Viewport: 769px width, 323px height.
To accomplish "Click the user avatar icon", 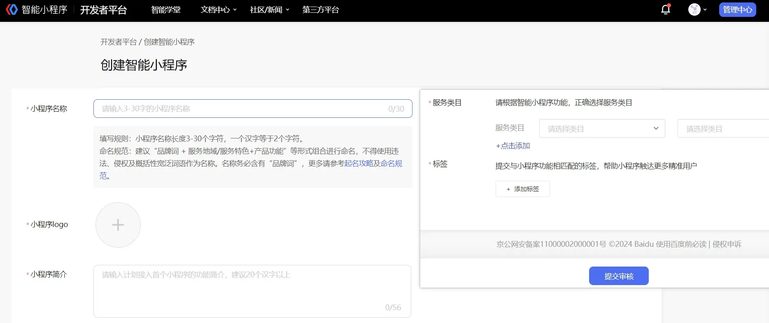I will [694, 9].
